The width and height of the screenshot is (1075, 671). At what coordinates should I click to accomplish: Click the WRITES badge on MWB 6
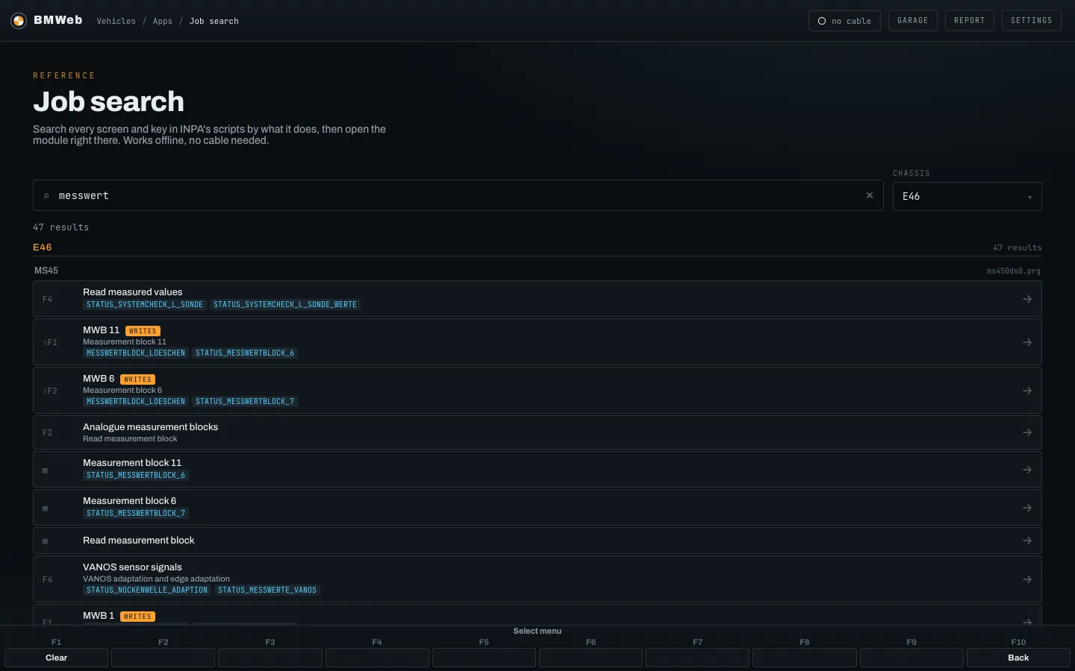click(137, 379)
